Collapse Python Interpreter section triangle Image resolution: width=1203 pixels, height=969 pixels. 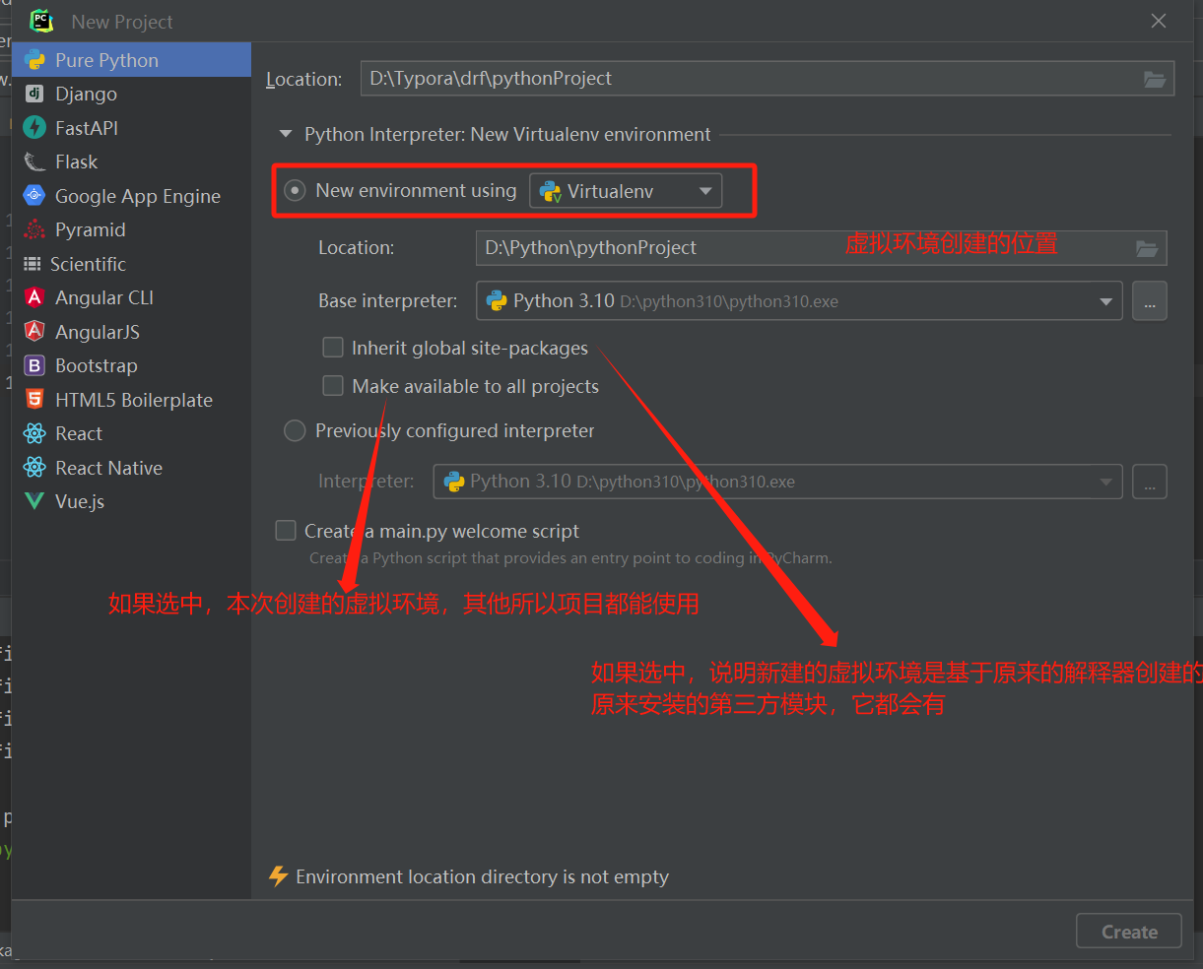286,134
